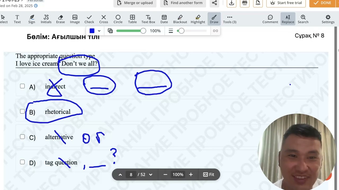339x190 pixels.
Task: Click the 'rhetorical' answer text
Action: point(58,112)
